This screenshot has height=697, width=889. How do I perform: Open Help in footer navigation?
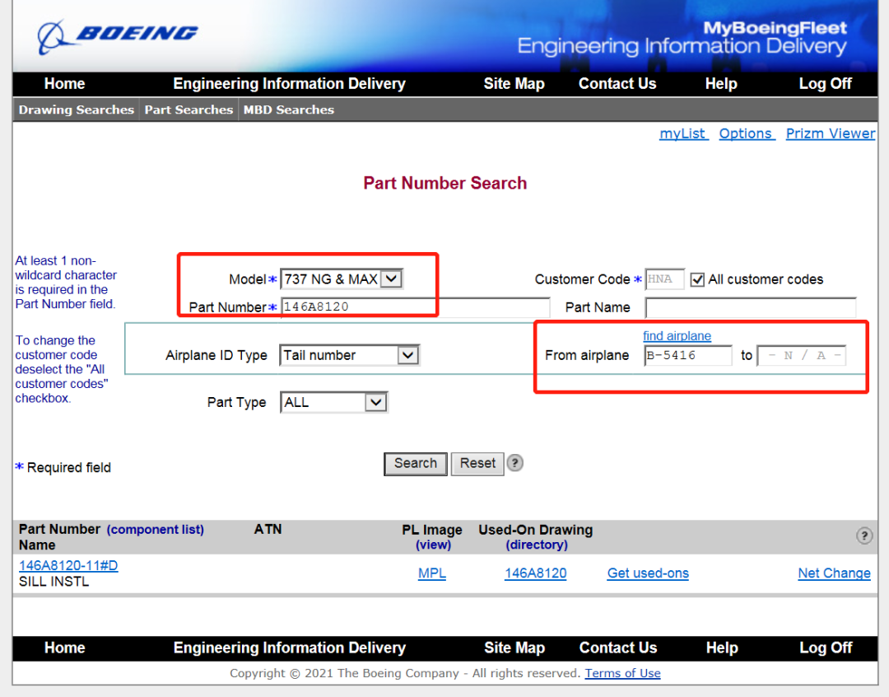click(x=722, y=648)
